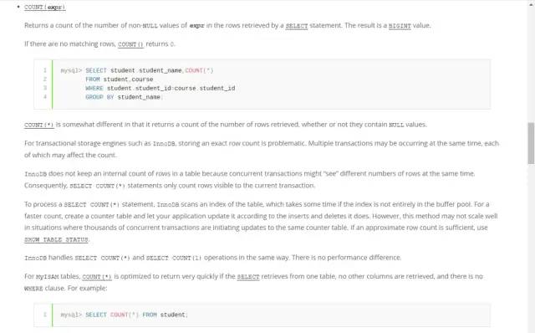
Task: Click the bold 'expr' word in description
Action: click(197, 26)
